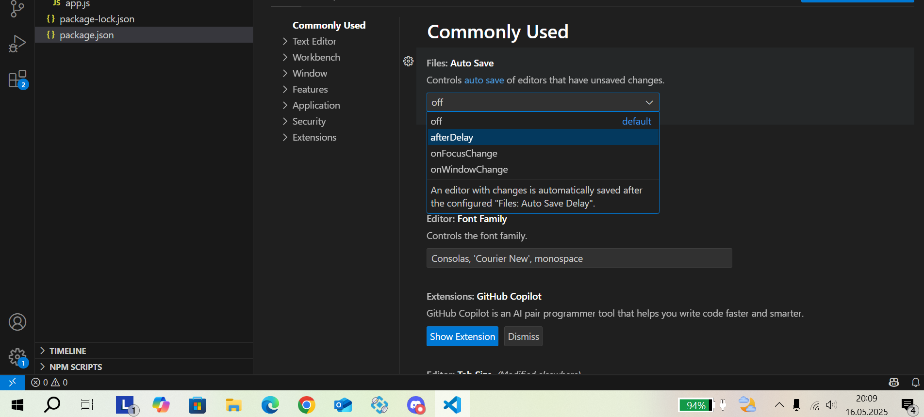The width and height of the screenshot is (924, 417).
Task: Open the Action Center notifications icon
Action: pyautogui.click(x=909, y=405)
